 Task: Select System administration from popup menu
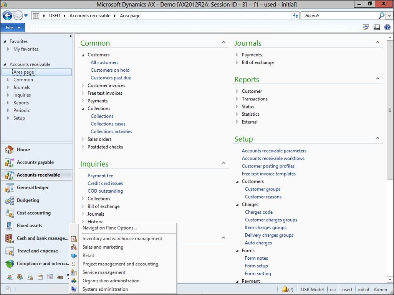click(105, 289)
